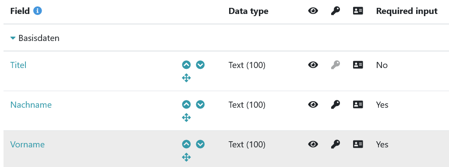Toggle key icon for Vorname field
Image resolution: width=449 pixels, height=167 pixels.
click(335, 144)
